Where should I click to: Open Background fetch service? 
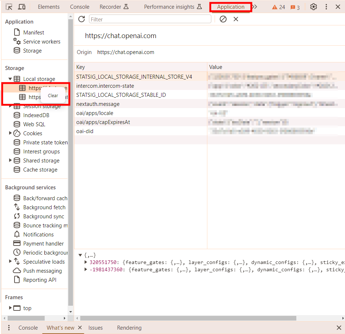tap(44, 207)
